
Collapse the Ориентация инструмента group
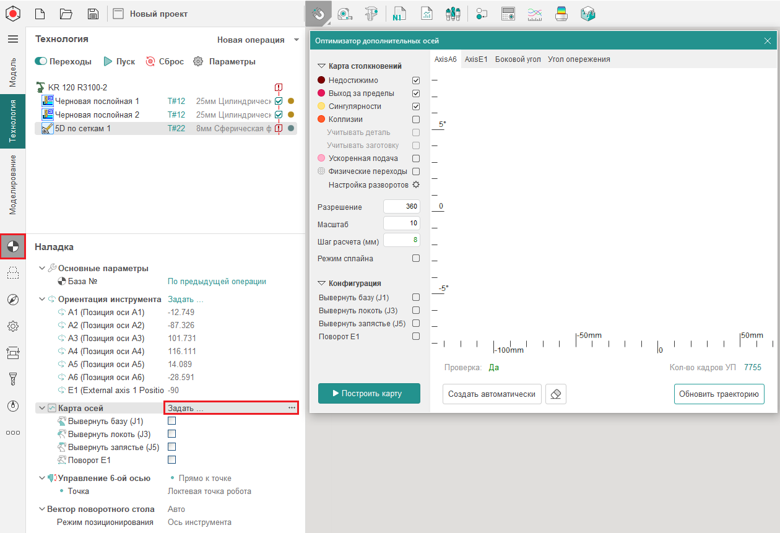coord(42,299)
